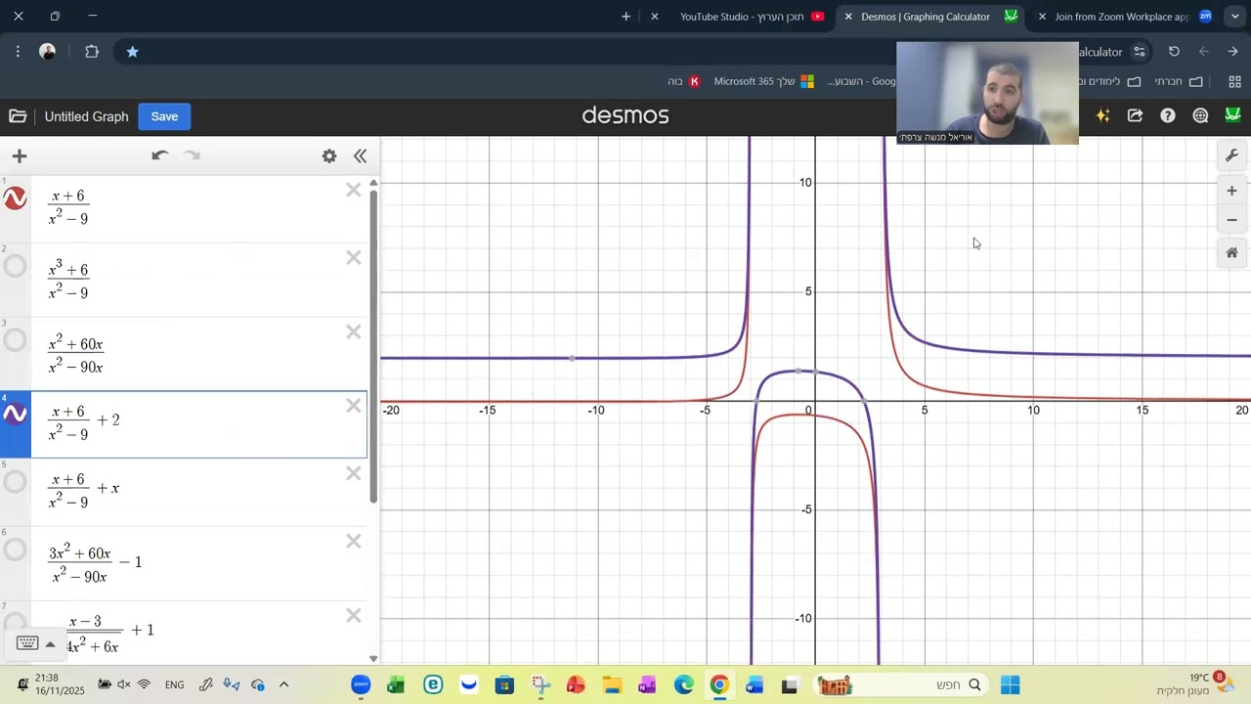This screenshot has width=1251, height=704.
Task: Delete expression (x²+60x)/(x²−90x) in row 3
Action: click(x=354, y=332)
